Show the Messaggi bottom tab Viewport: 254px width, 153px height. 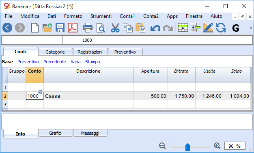click(x=90, y=133)
